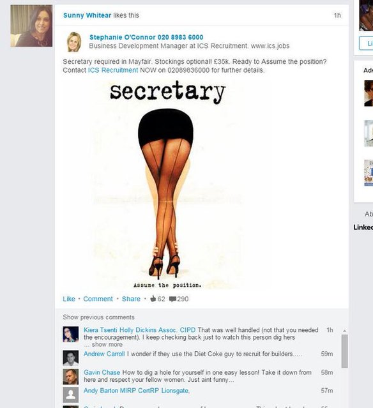
Task: Open Sunny Whitear's name link
Action: pyautogui.click(x=88, y=15)
